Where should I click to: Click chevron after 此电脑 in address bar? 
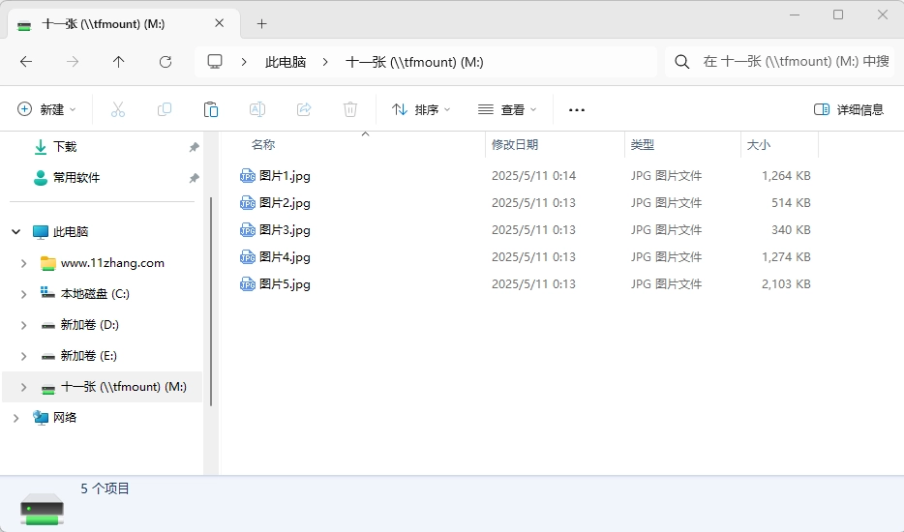(x=325, y=62)
